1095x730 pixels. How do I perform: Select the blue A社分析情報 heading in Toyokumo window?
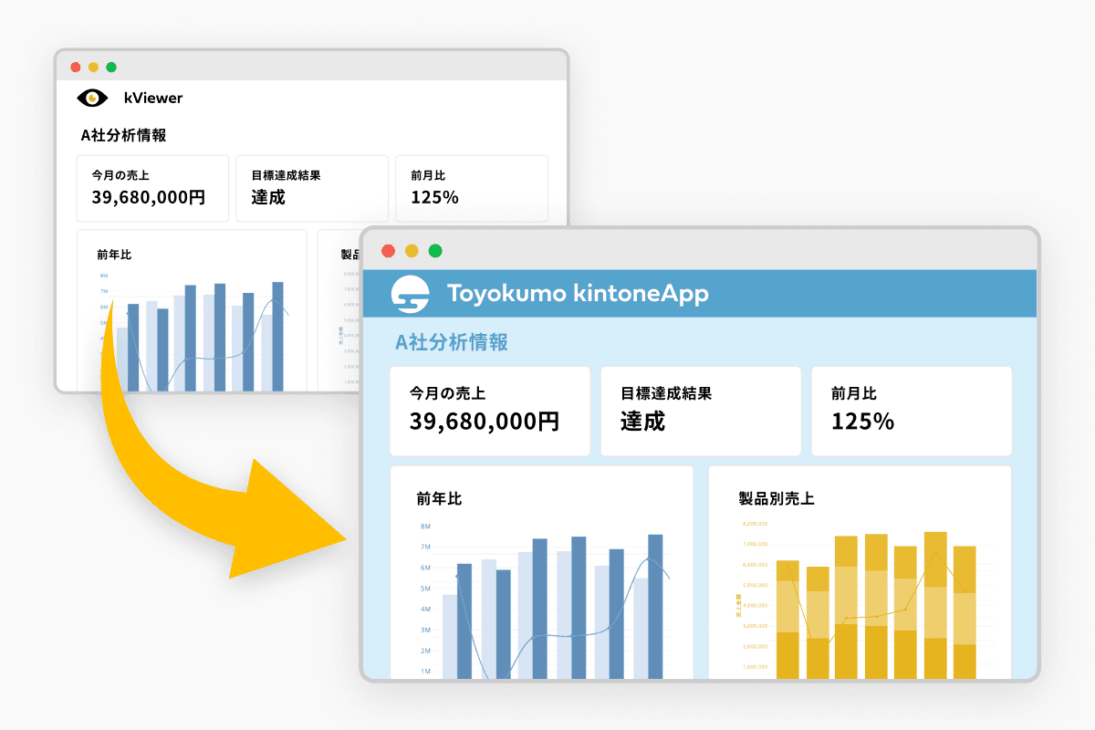point(451,342)
